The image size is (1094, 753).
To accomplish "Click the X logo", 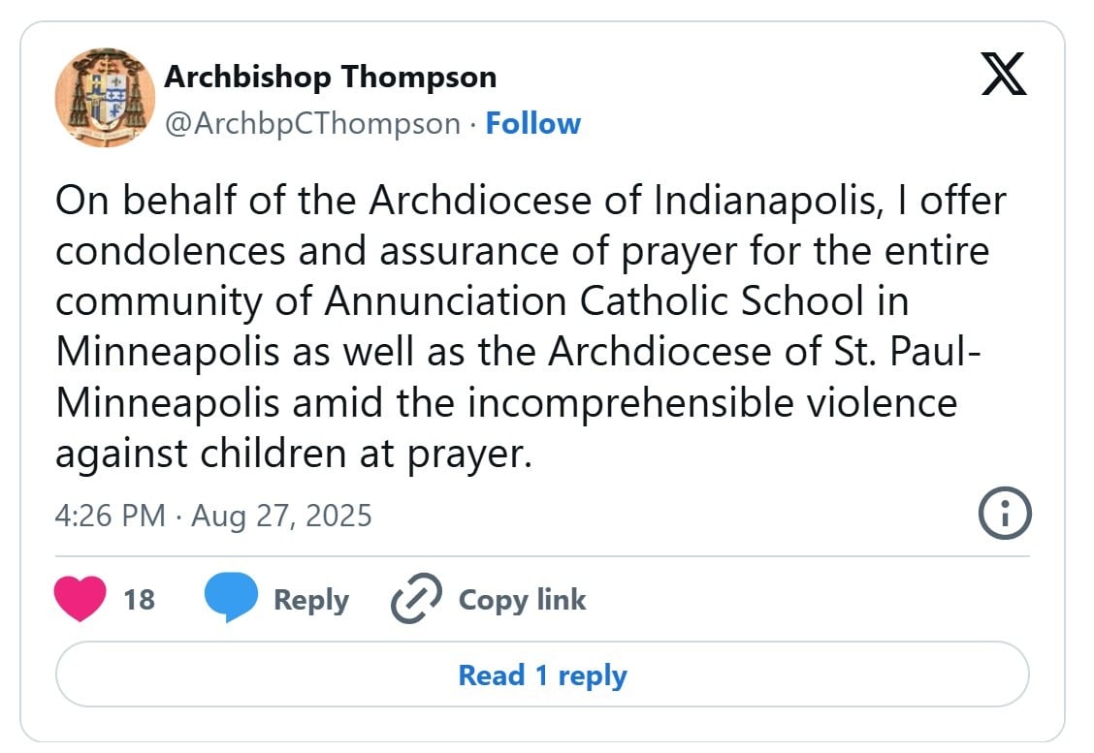I will point(1003,76).
